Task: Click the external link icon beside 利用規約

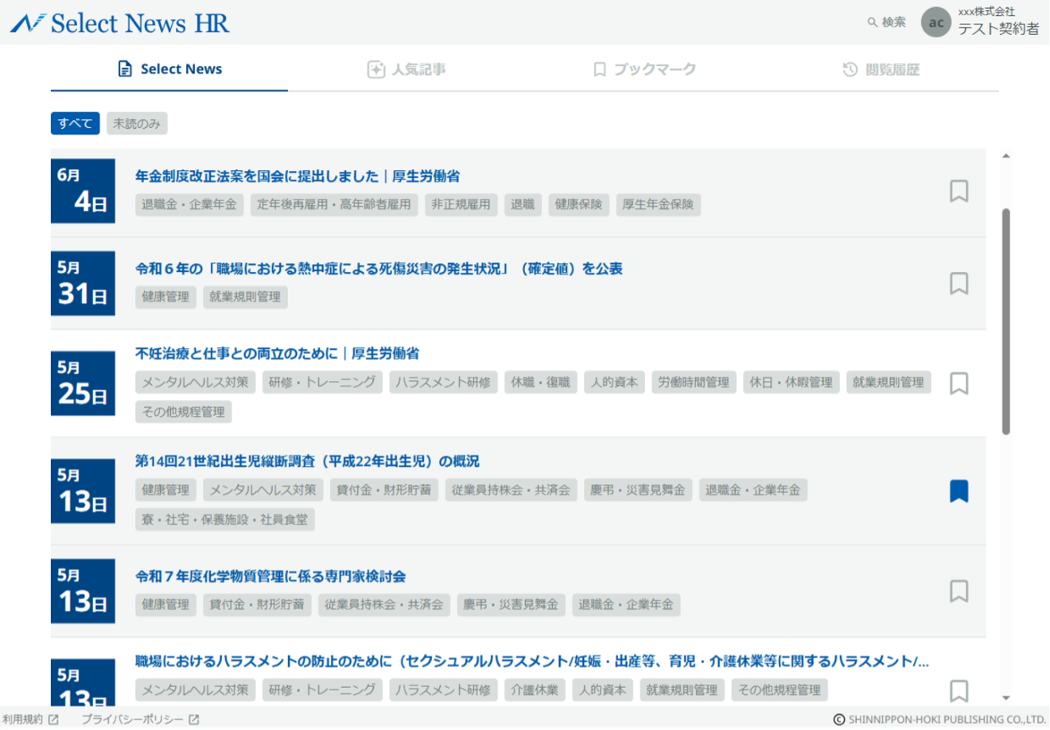Action: coord(50,718)
